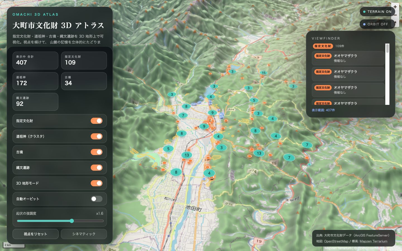Enable the 自動オービット switch
The height and width of the screenshot is (251, 402).
97,199
